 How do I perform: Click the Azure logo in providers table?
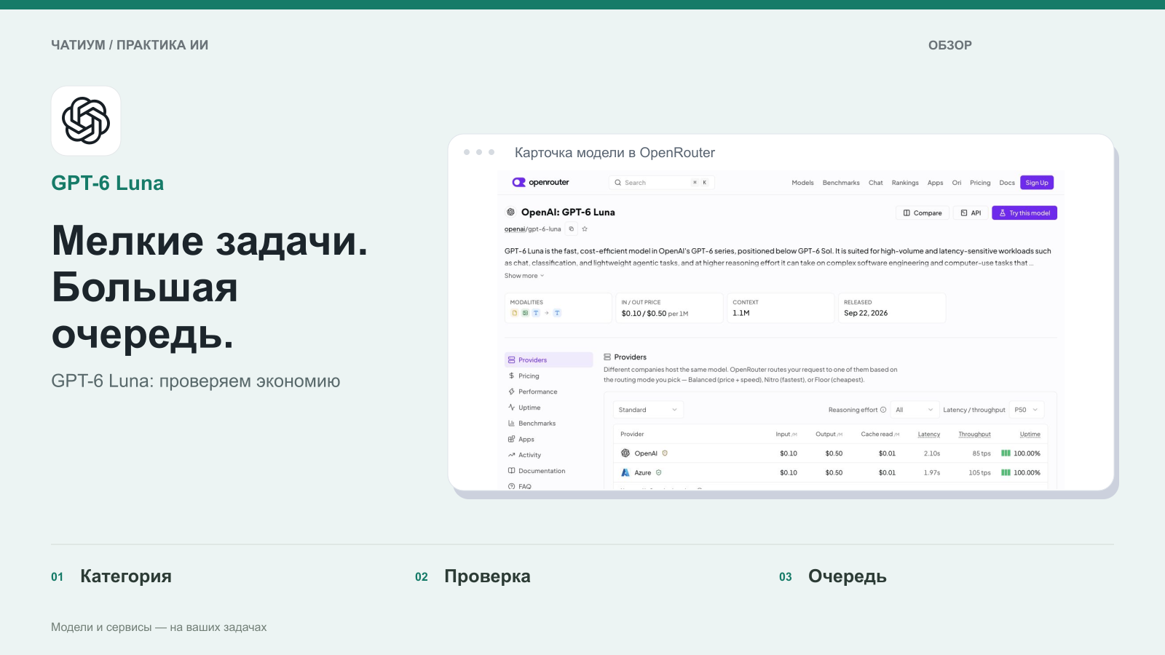point(625,472)
